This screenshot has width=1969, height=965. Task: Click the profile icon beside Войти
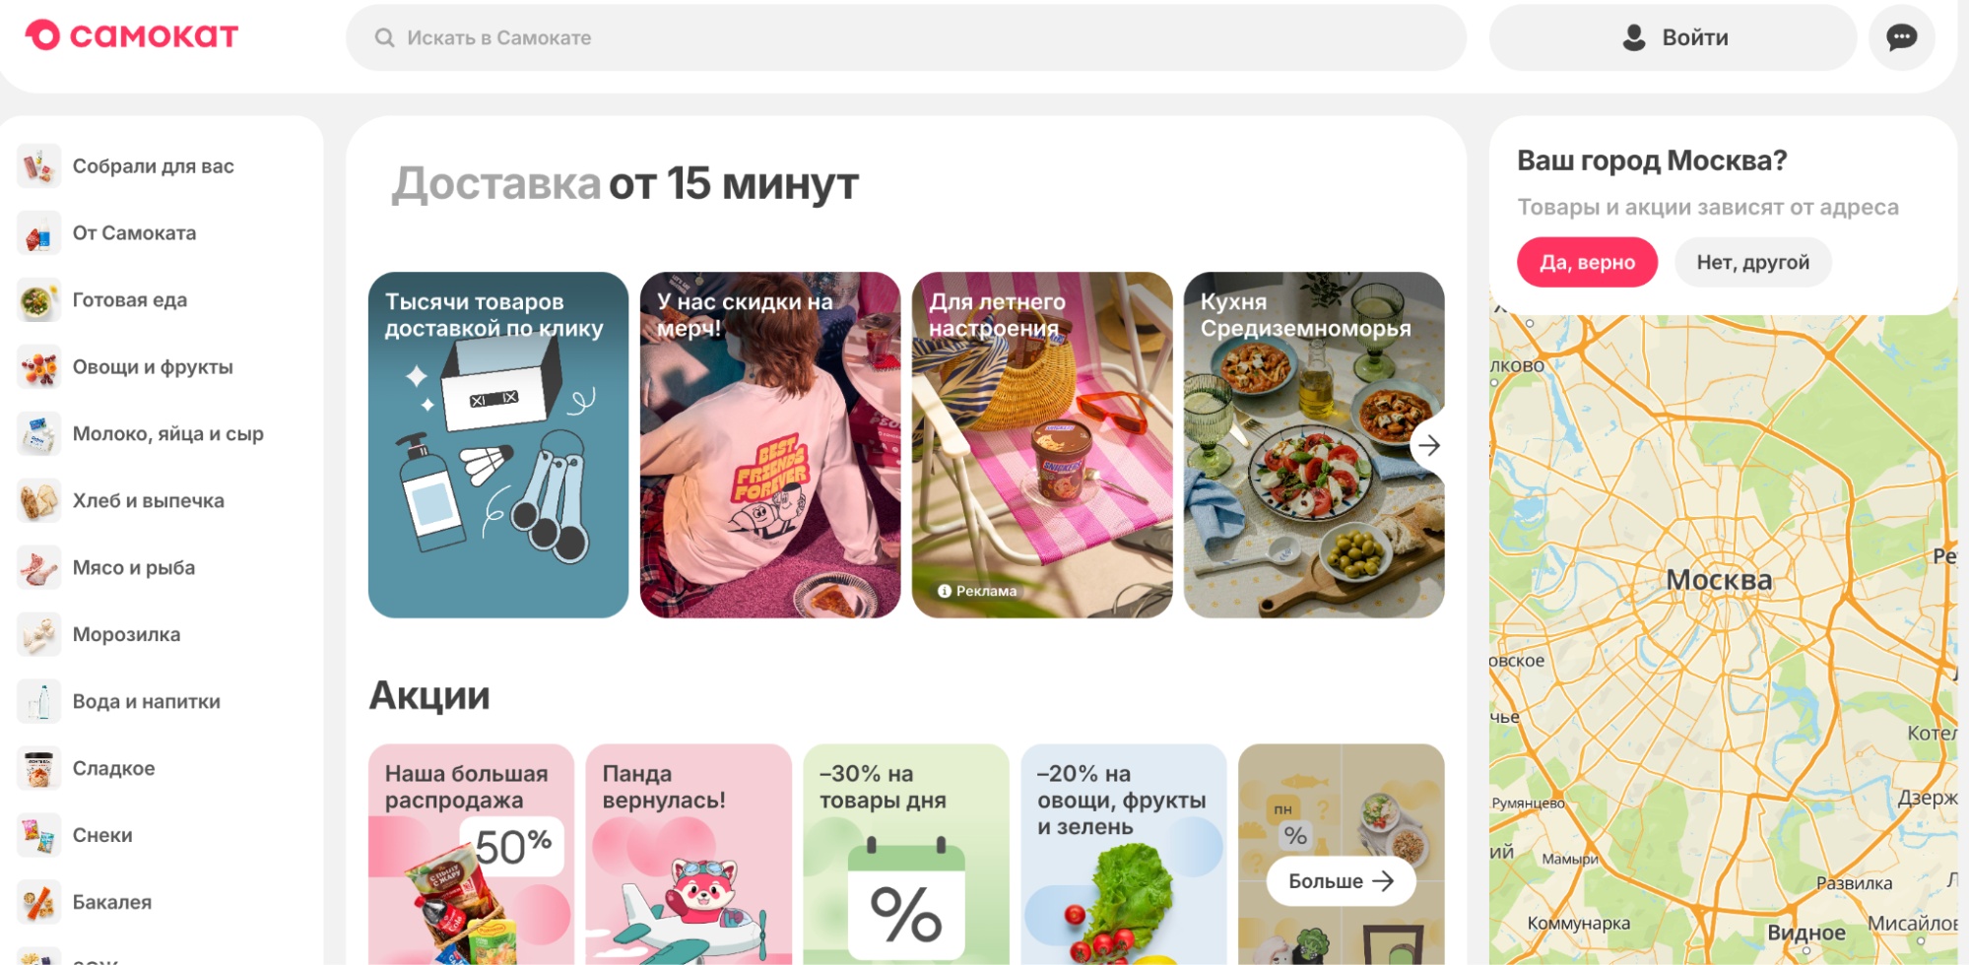tap(1634, 37)
